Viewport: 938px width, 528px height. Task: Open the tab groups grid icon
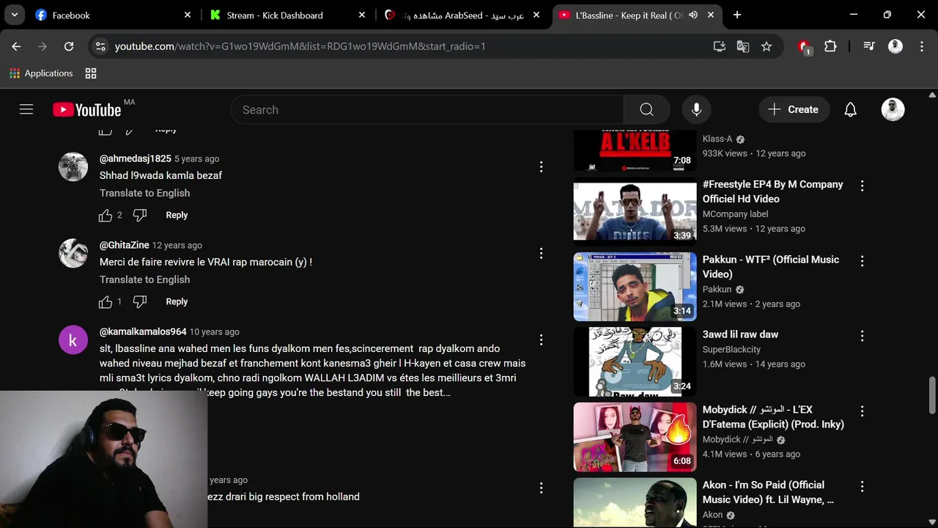(91, 73)
